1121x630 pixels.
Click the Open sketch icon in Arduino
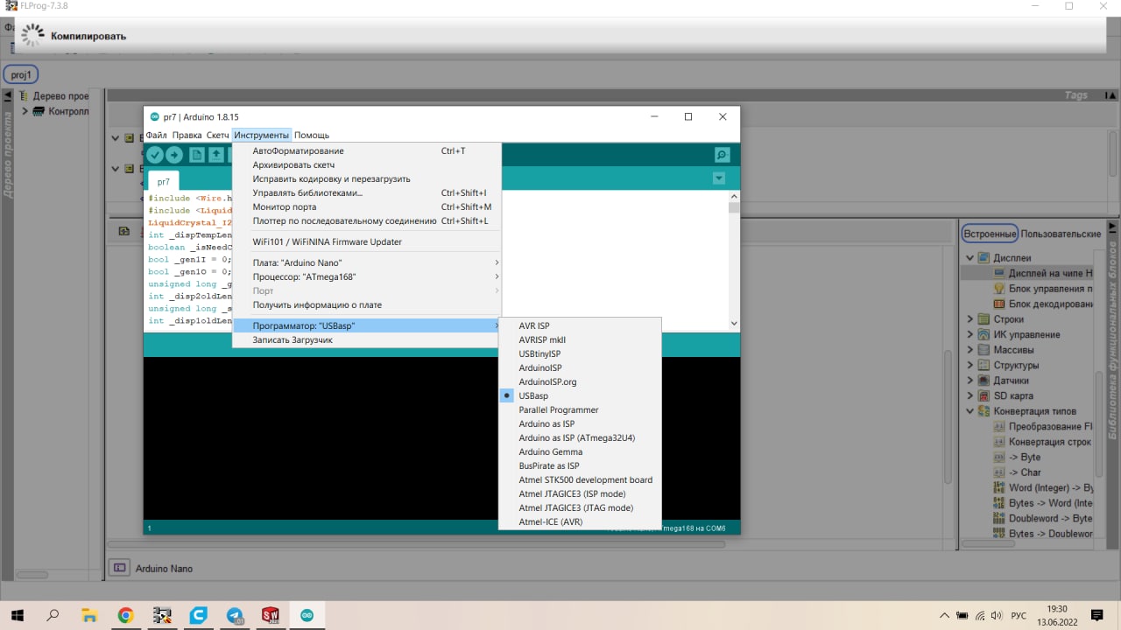215,155
